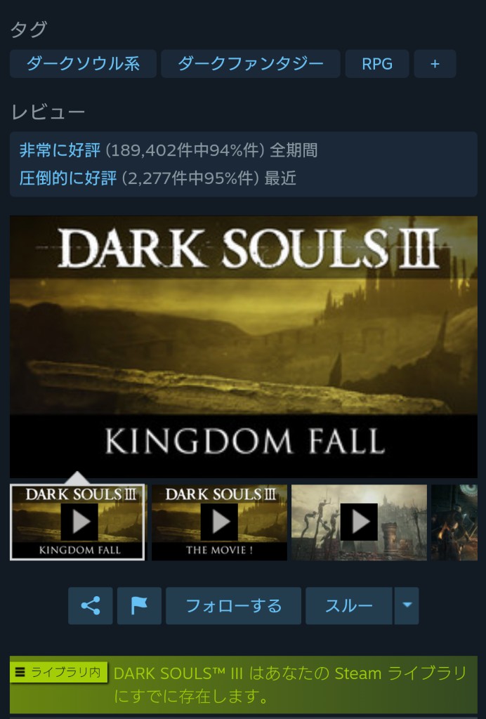This screenshot has width=486, height=719.
Task: Select the partially visible screenshot thumbnail
Action: [x=454, y=522]
